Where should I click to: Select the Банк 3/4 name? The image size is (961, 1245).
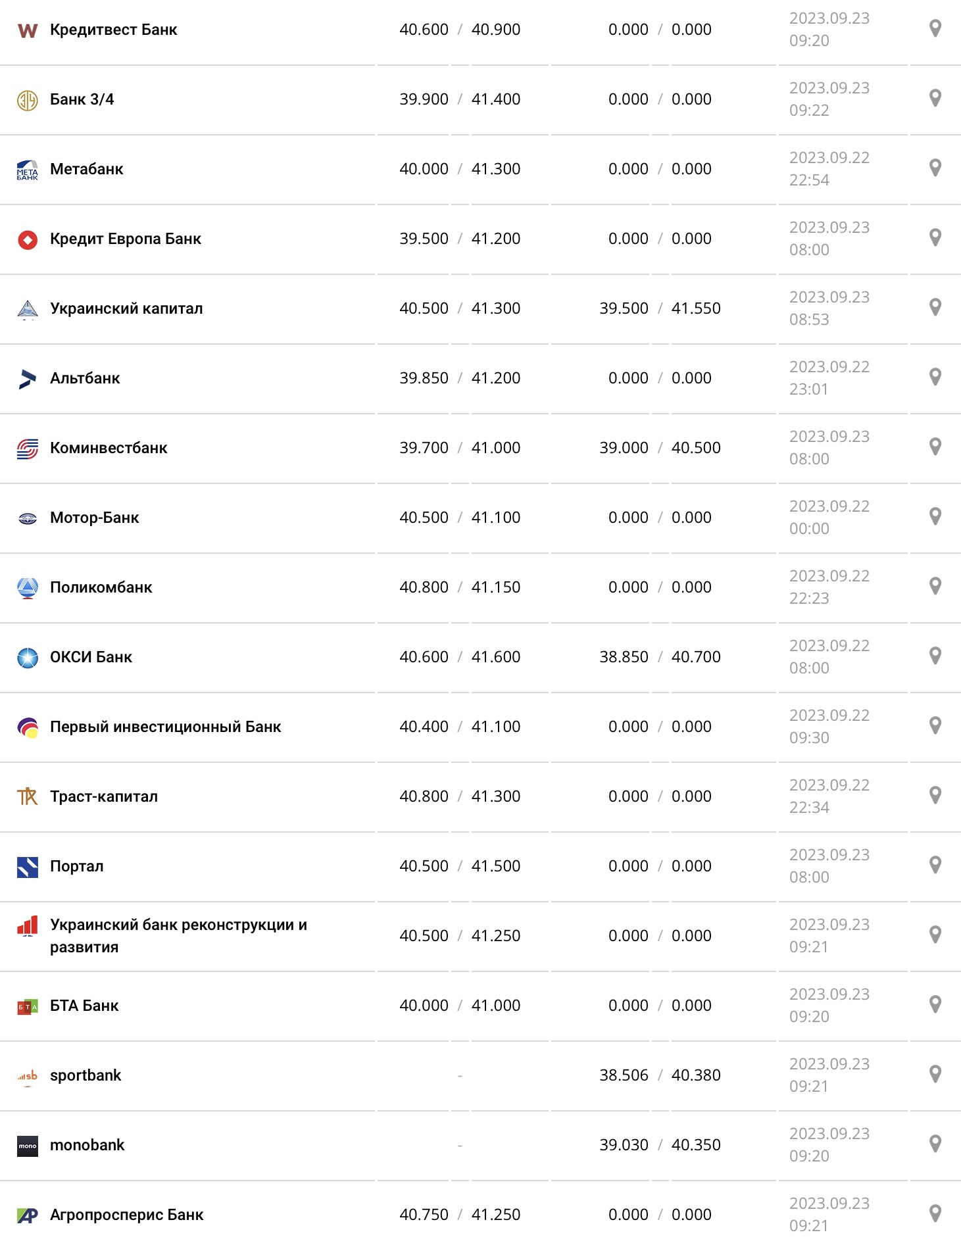pyautogui.click(x=83, y=99)
